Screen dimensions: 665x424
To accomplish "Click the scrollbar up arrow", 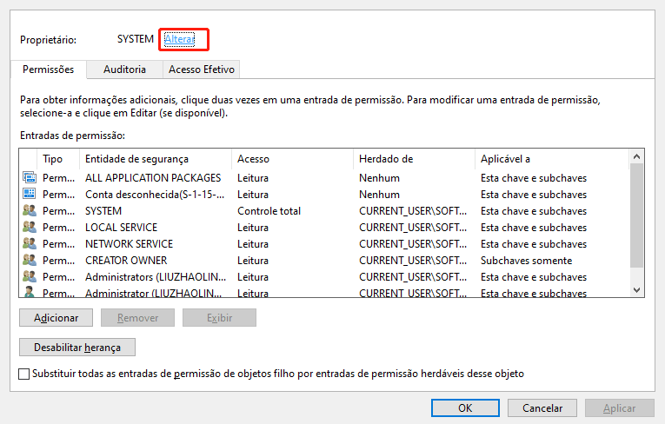I will [x=636, y=157].
